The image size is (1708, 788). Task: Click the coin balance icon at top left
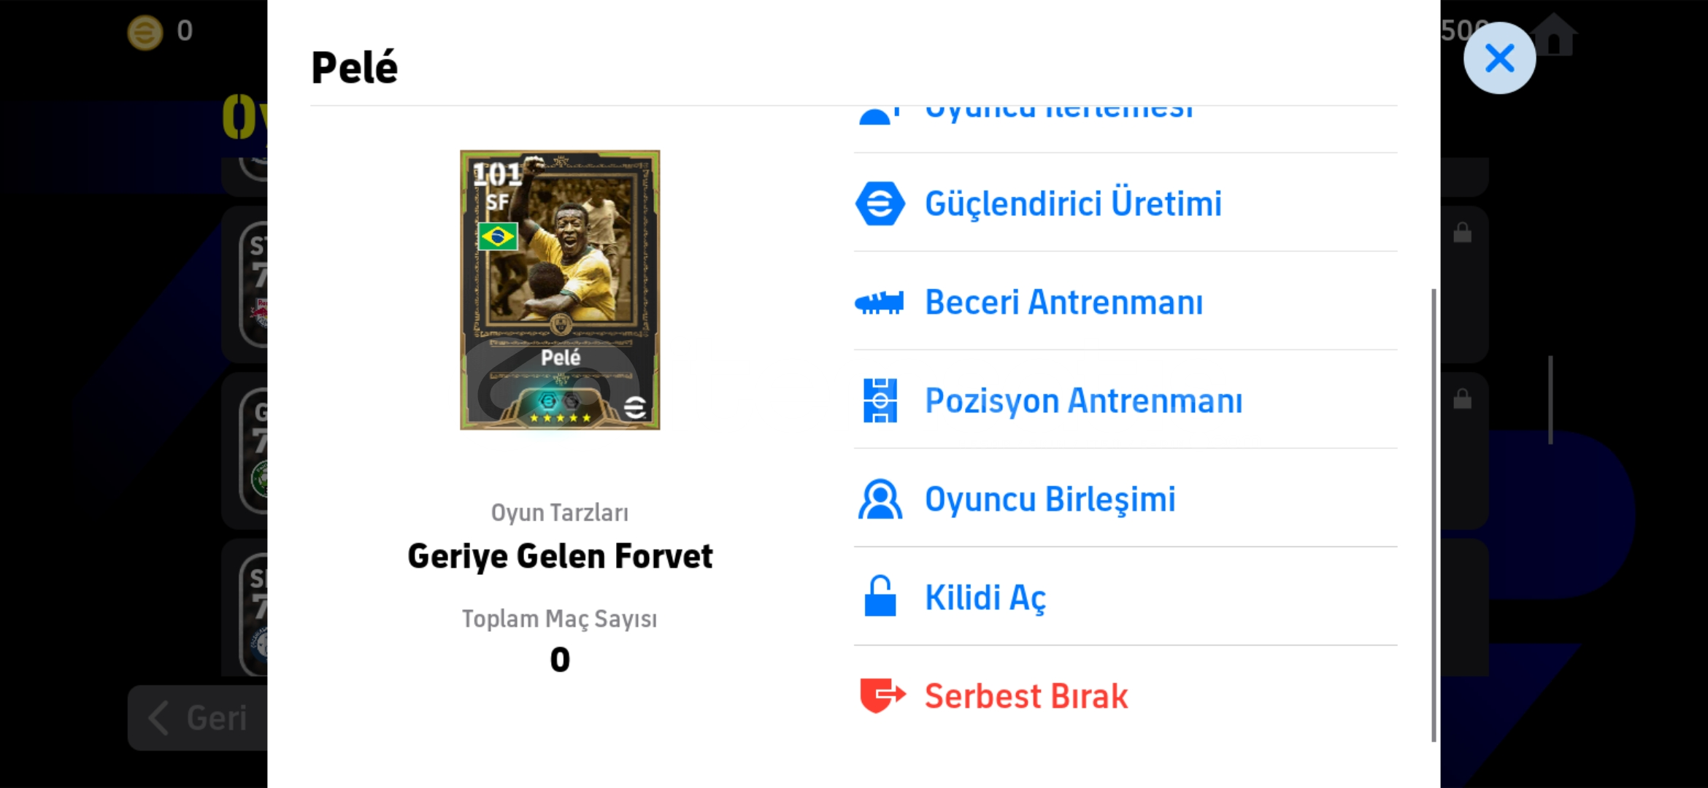coord(145,32)
